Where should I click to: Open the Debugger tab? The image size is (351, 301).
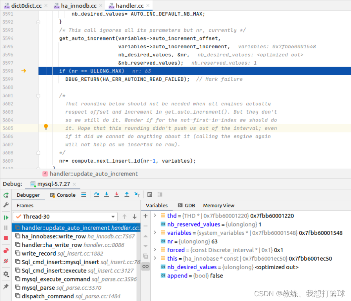28,195
